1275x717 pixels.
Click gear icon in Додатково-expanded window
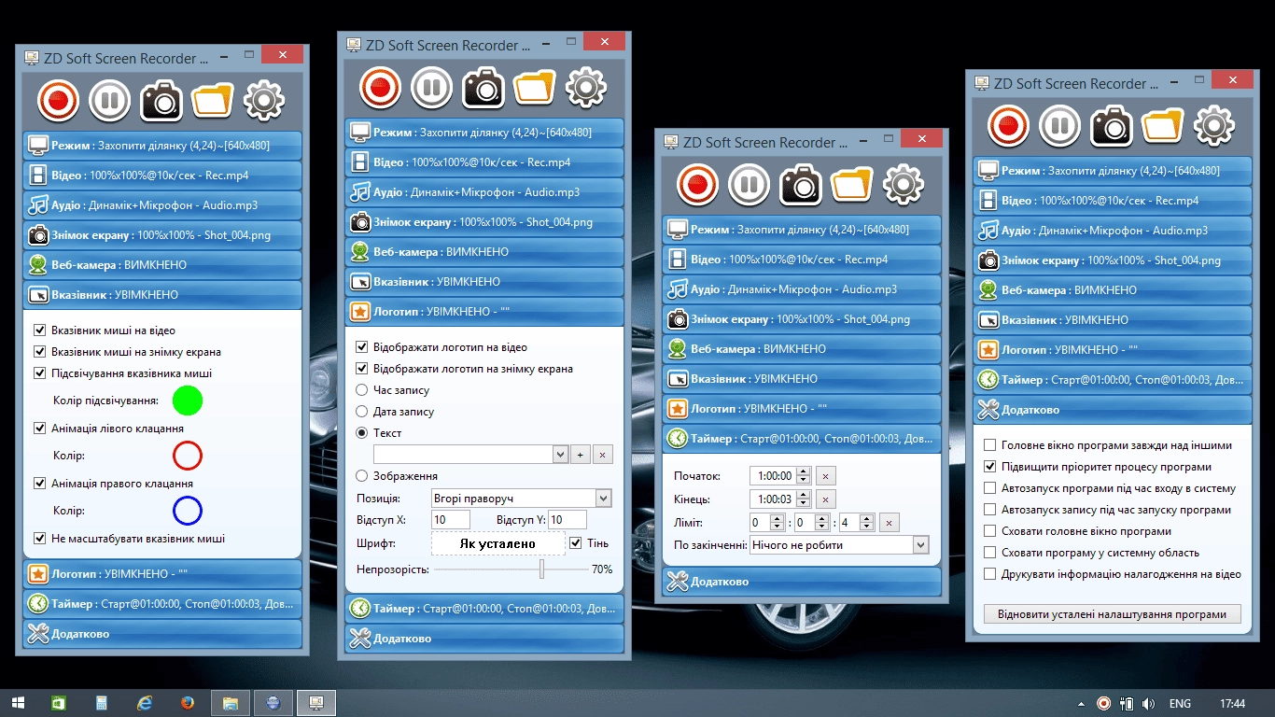click(x=1213, y=125)
